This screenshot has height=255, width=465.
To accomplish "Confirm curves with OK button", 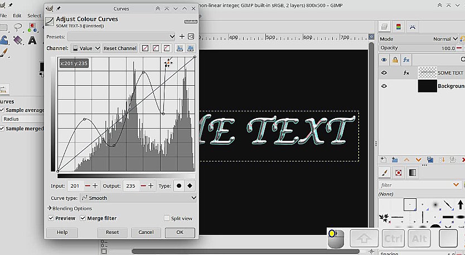I will pyautogui.click(x=180, y=232).
